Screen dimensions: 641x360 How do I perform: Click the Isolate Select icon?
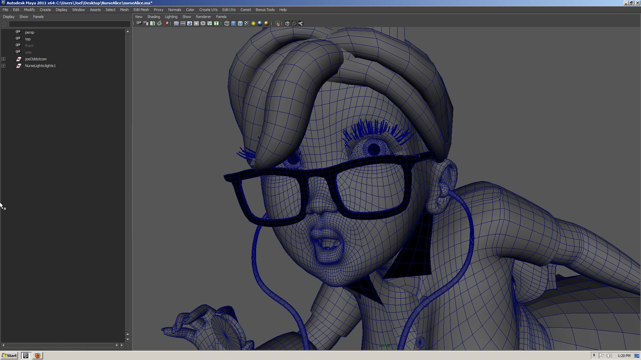coord(277,23)
